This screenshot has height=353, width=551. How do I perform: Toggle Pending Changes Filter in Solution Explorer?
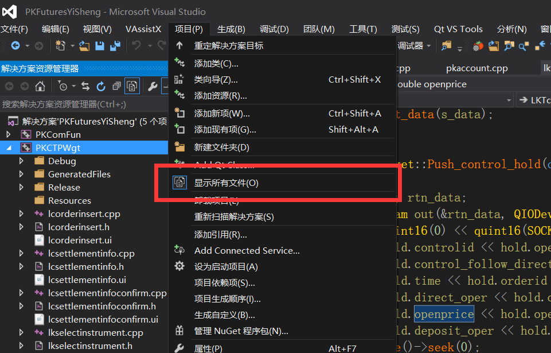tap(64, 86)
